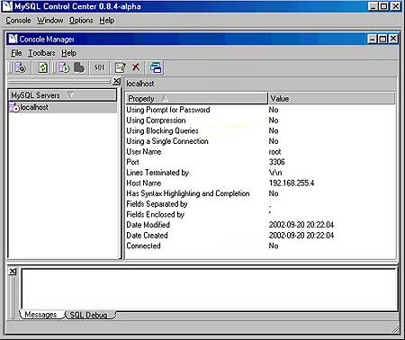Viewport: 405px width, 340px height.
Task: Click the localhost heading above the properties
Action: tap(140, 84)
